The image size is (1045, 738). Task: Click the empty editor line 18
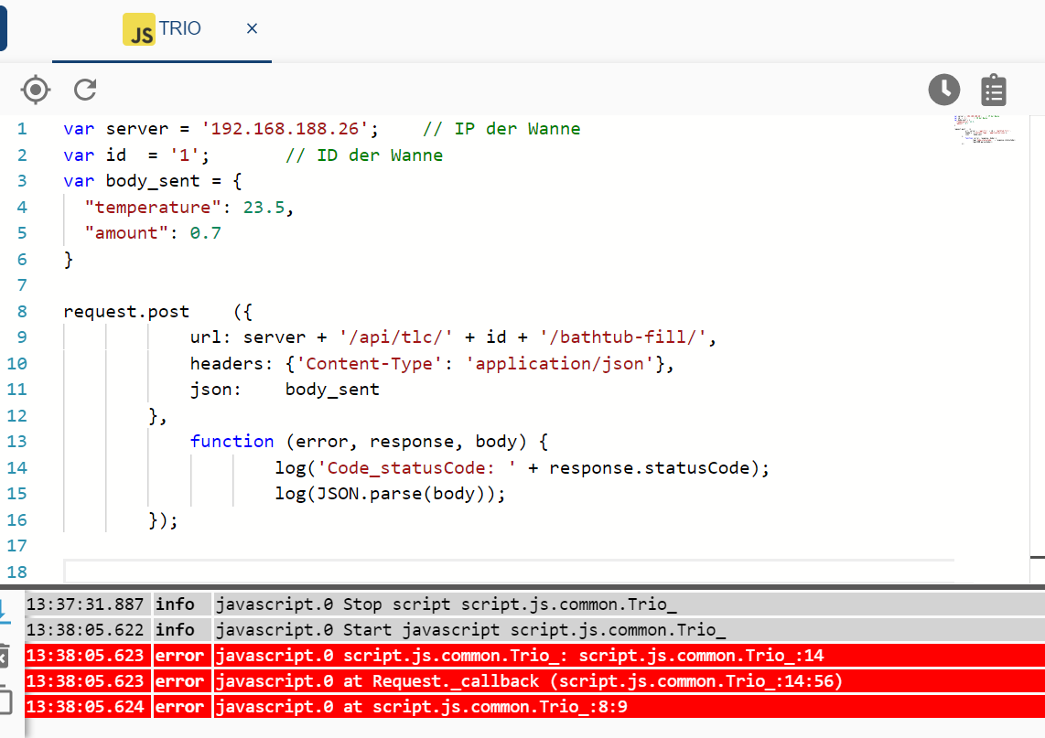point(509,572)
